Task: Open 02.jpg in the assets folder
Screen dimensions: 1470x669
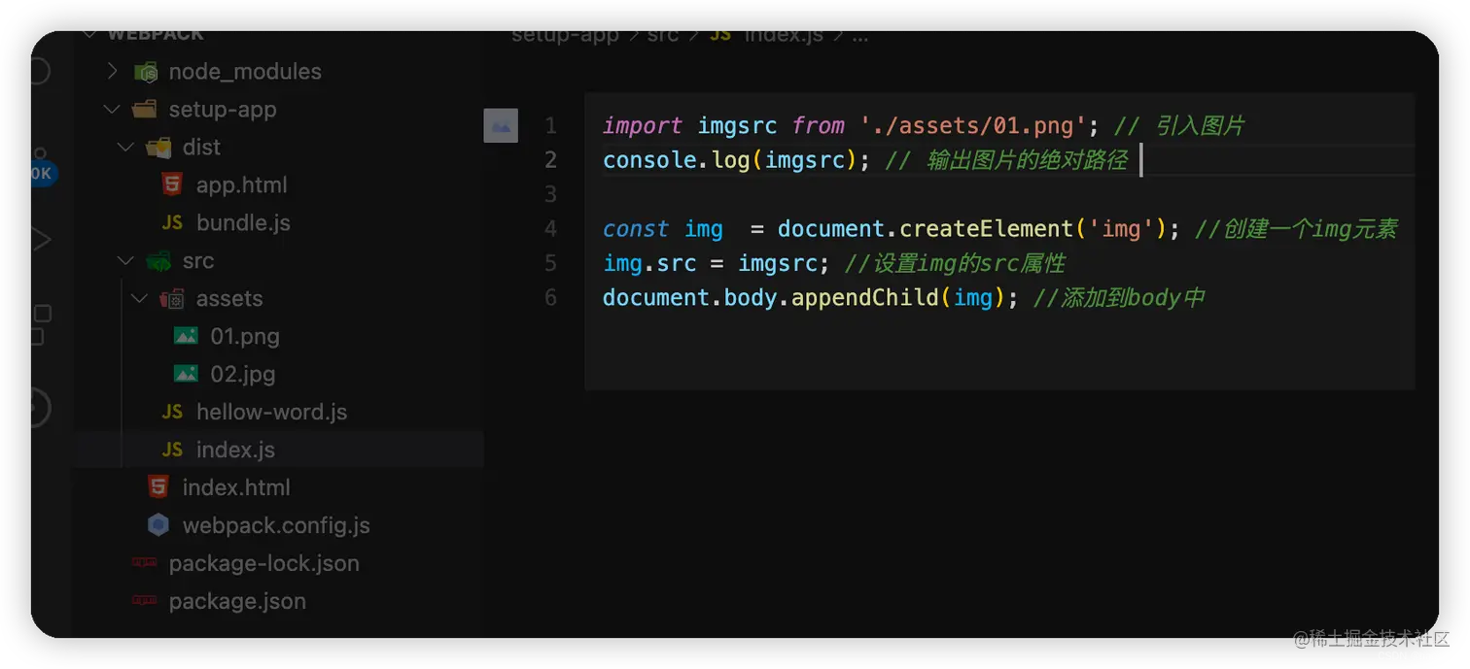Action: coord(243,374)
